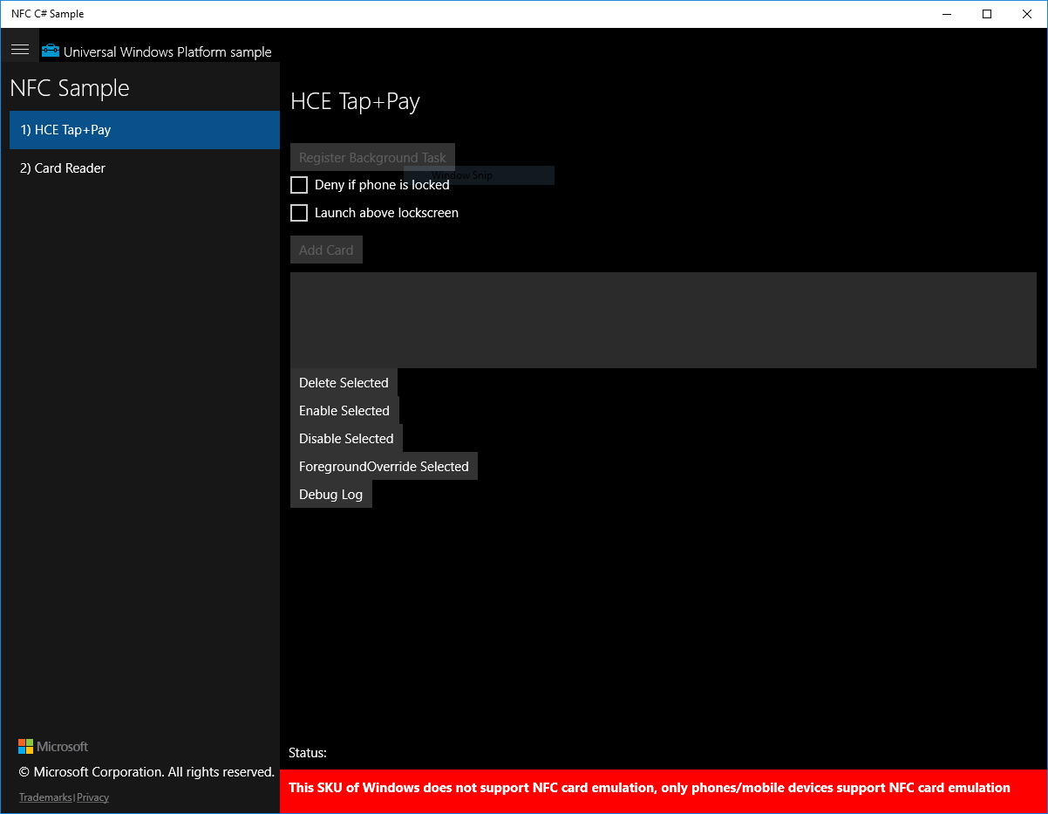
Task: Select the 2) Card Reader scenario
Action: (62, 168)
